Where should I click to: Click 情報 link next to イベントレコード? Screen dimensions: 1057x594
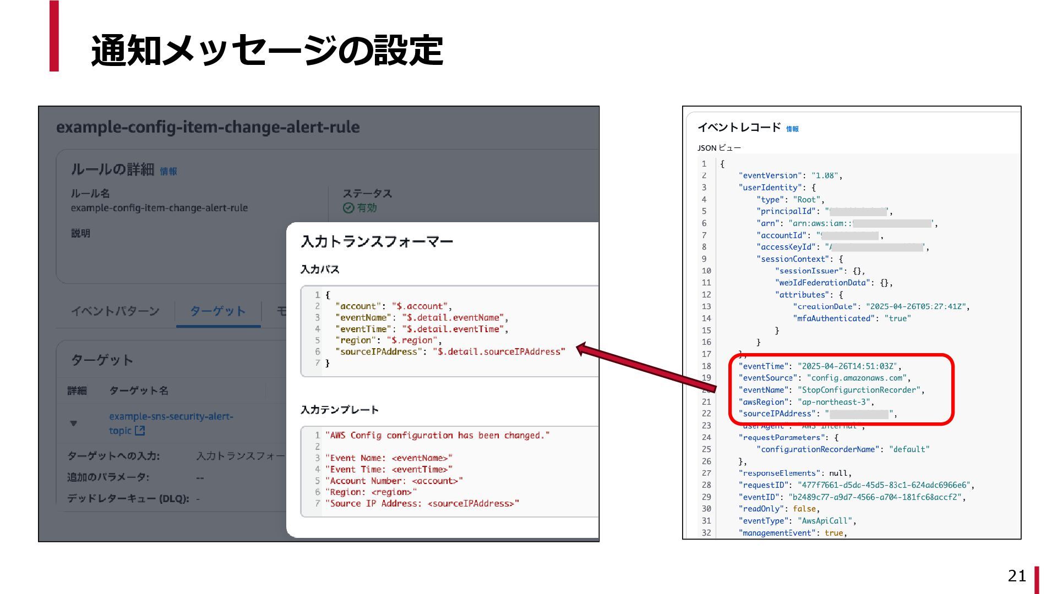(792, 129)
